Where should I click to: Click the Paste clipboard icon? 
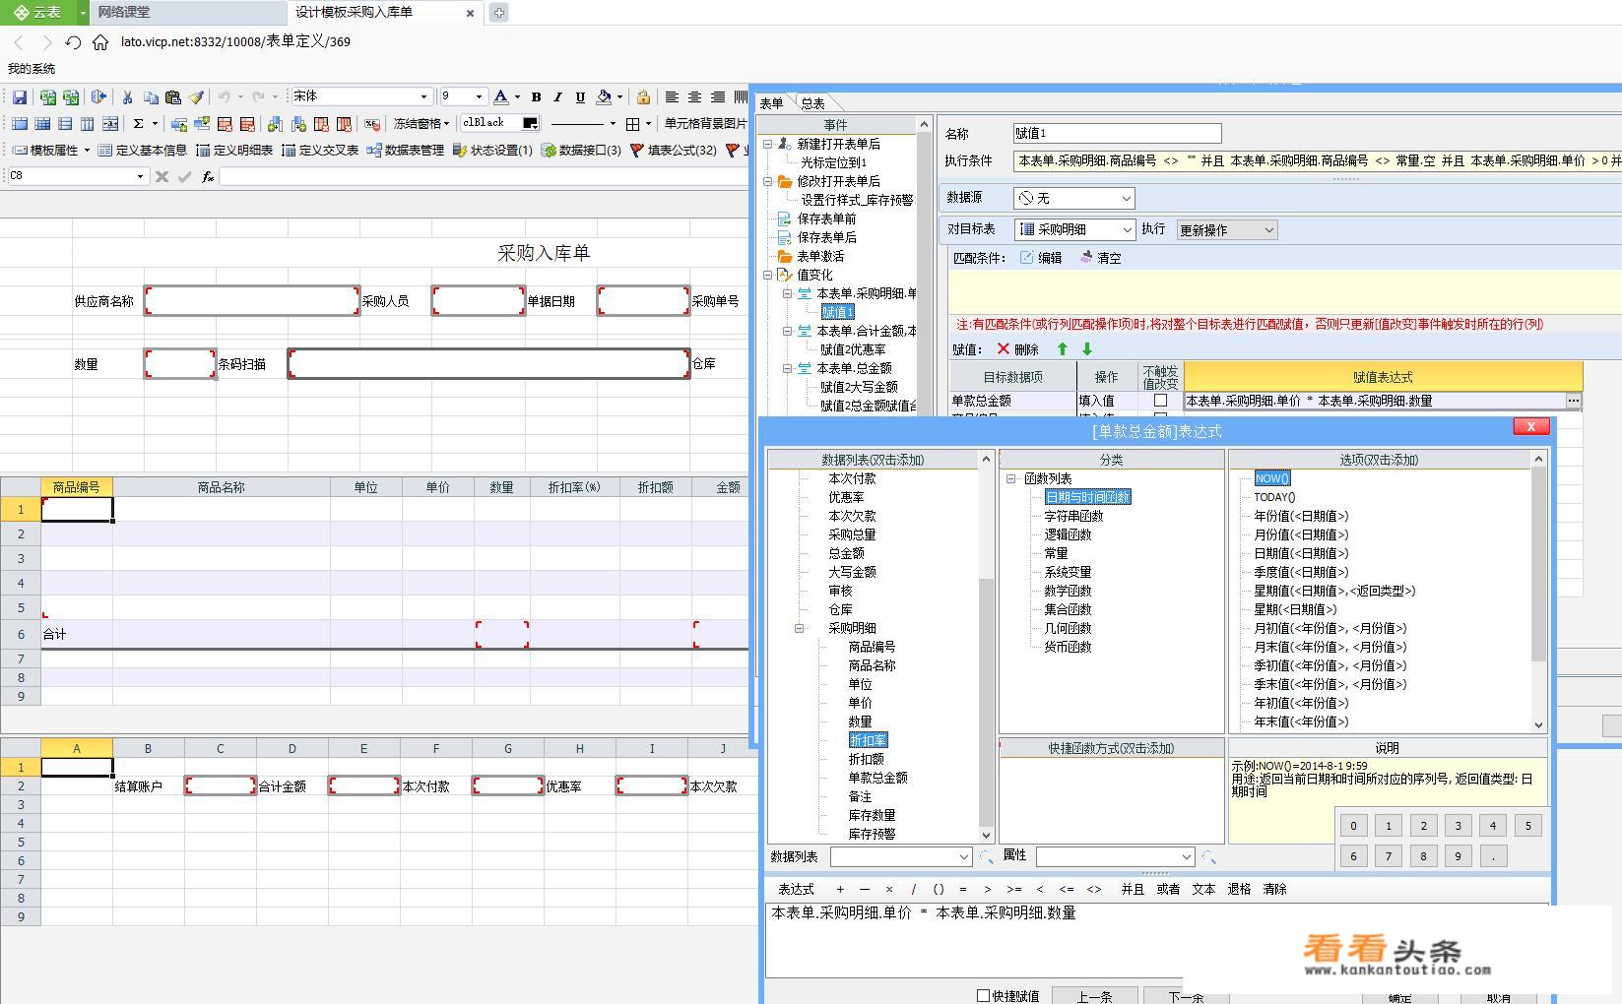click(172, 96)
